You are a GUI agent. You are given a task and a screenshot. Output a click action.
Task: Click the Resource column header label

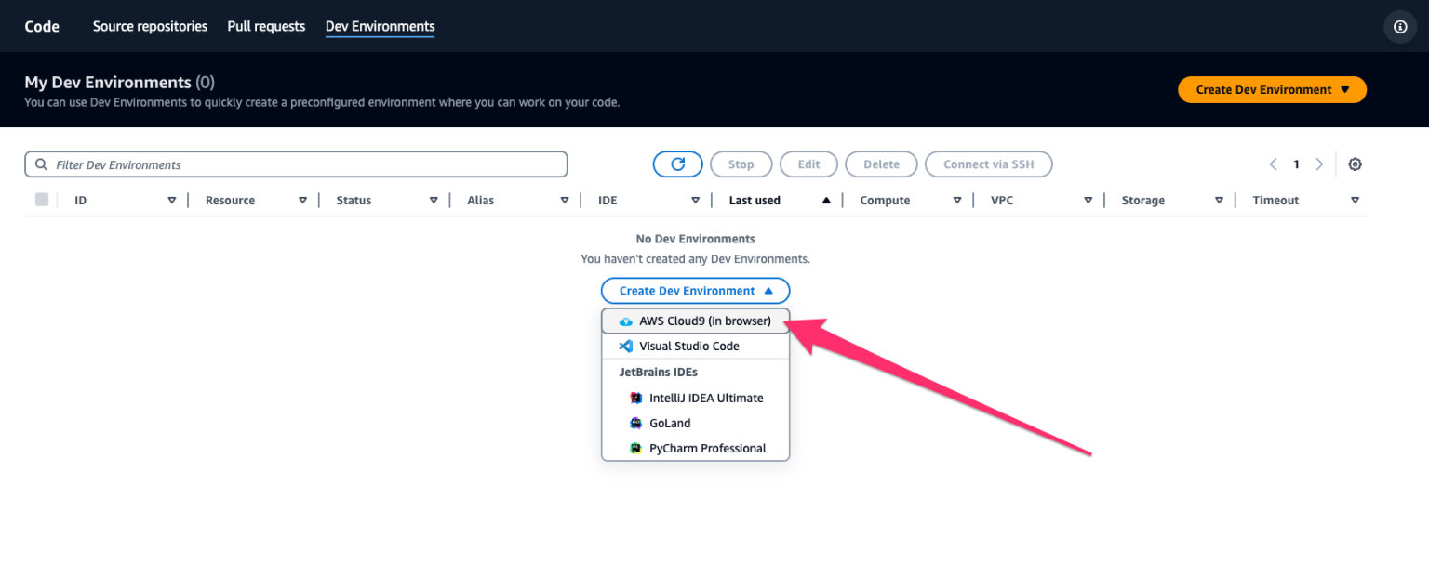coord(230,201)
